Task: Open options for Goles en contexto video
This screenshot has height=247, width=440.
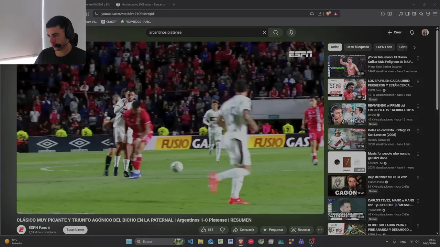Action: click(418, 131)
